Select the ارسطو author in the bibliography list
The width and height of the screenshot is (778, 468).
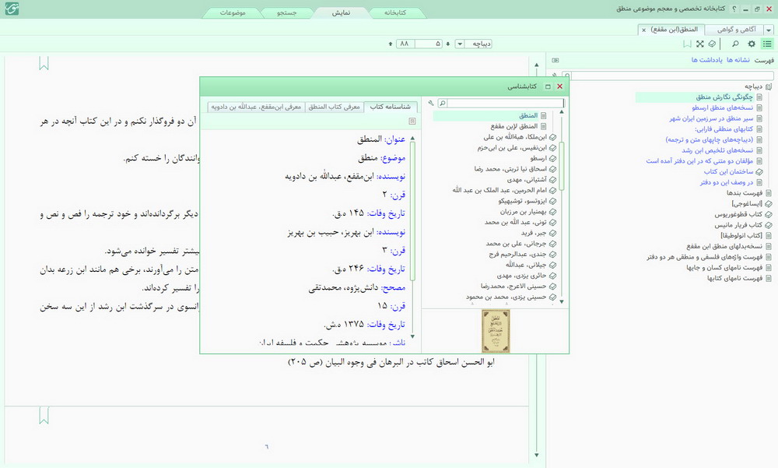point(538,158)
